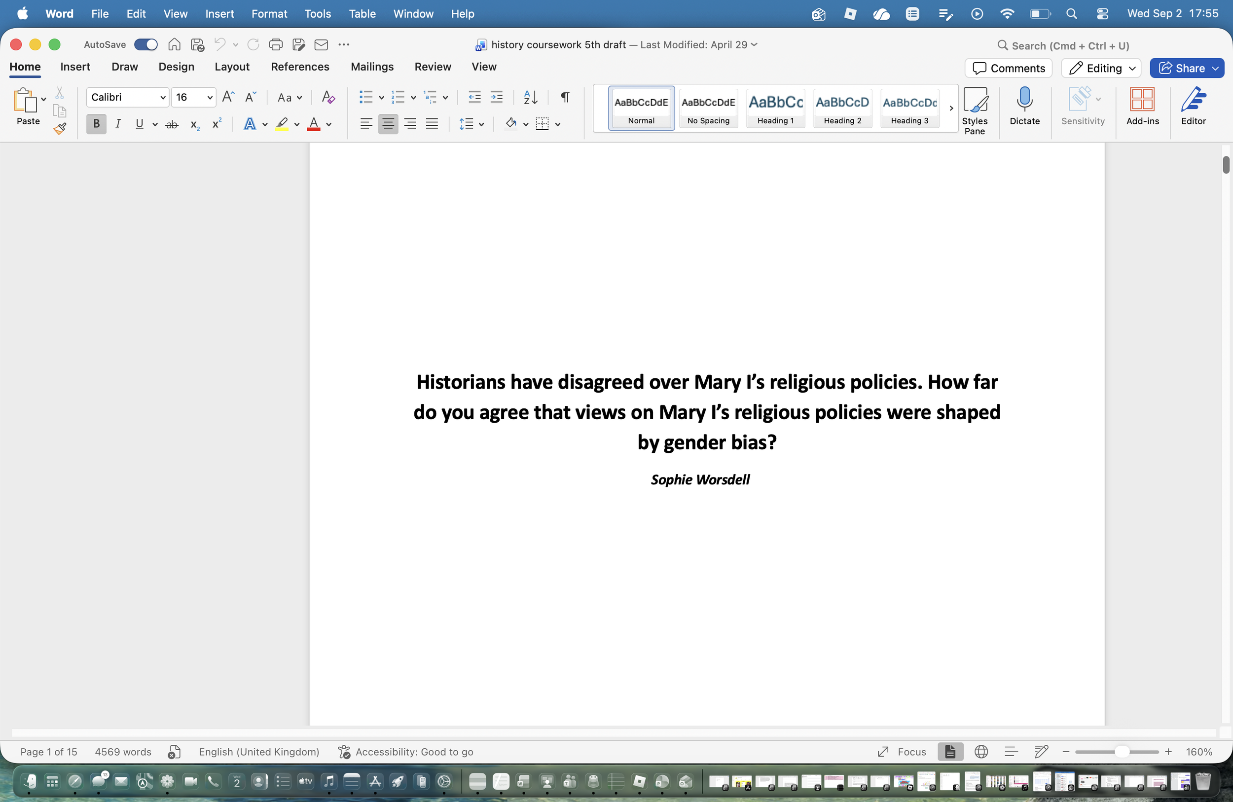
Task: Open the font size dropdown
Action: [x=209, y=97]
